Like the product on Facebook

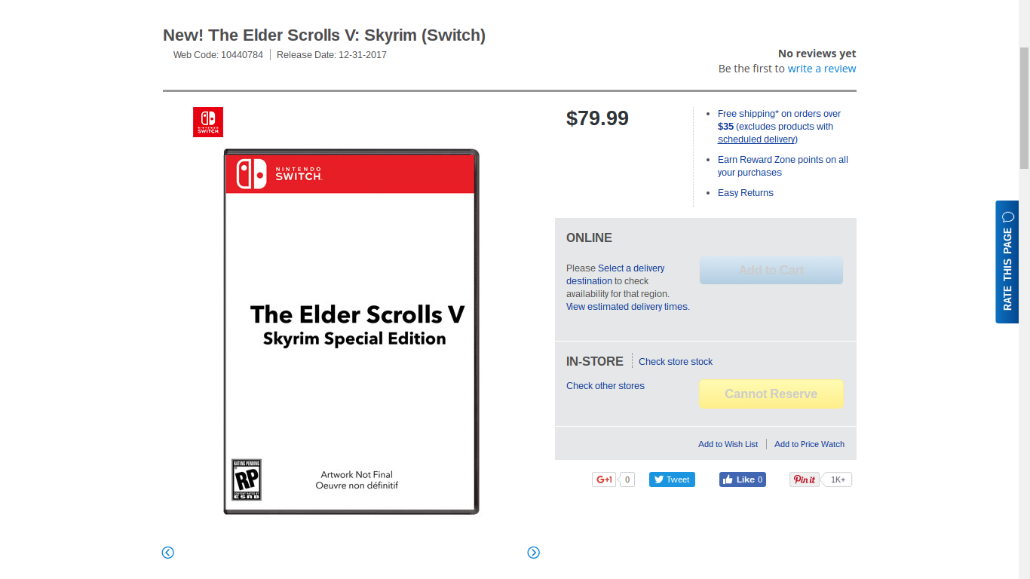coord(742,479)
